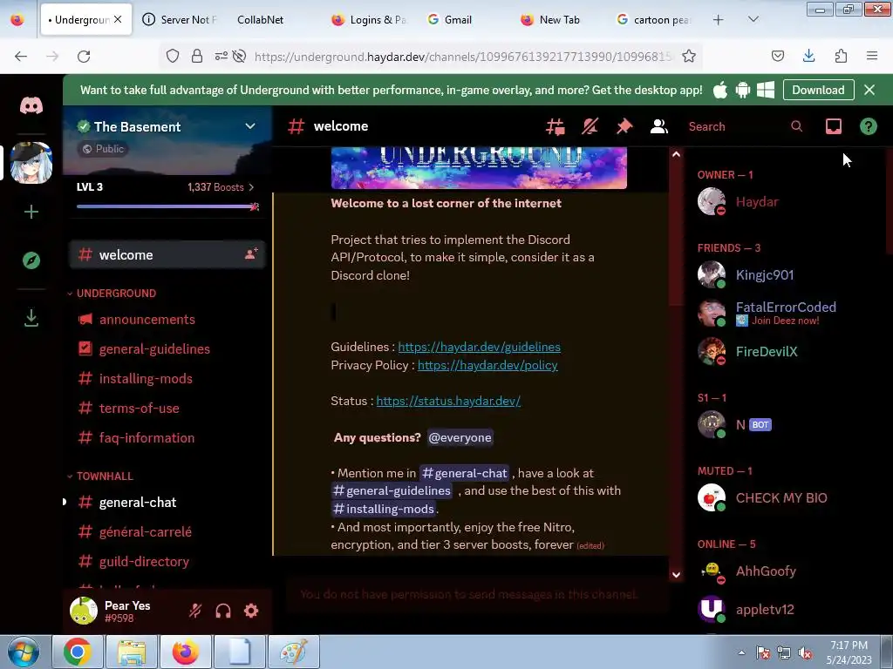Viewport: 893px width, 669px height.
Task: Click the server boost progress bar
Action: [167, 206]
